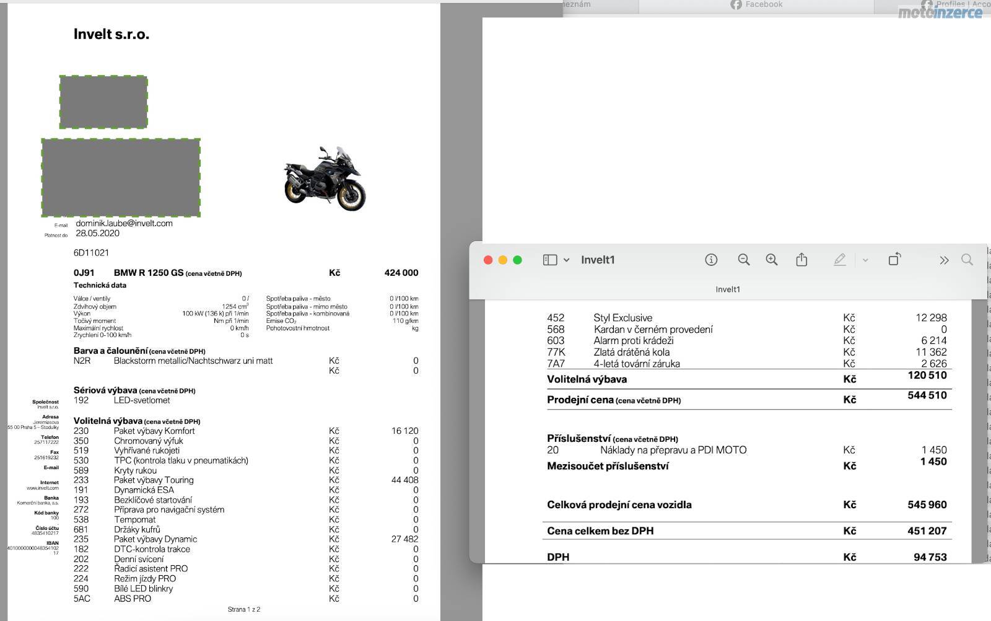
Task: Open the highlight style dropdown arrow
Action: tap(865, 260)
